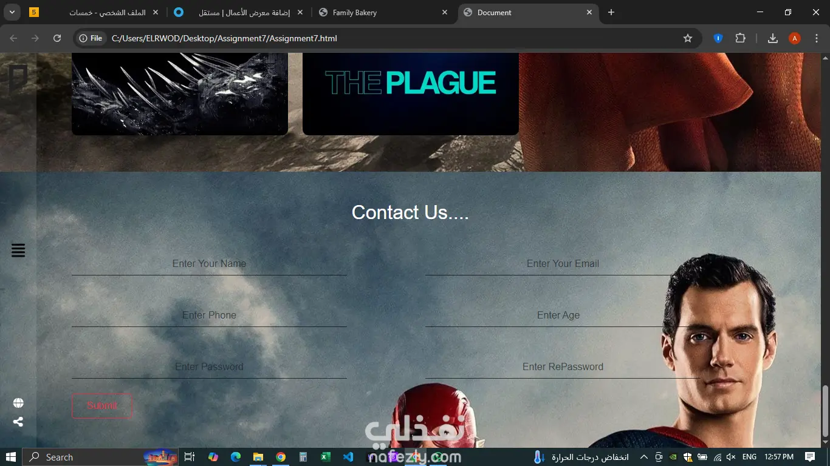This screenshot has height=466, width=830.
Task: Close the Document tab
Action: point(589,12)
